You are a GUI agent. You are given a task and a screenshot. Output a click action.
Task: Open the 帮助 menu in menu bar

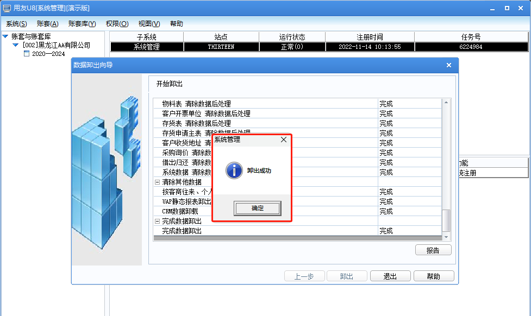(x=177, y=24)
